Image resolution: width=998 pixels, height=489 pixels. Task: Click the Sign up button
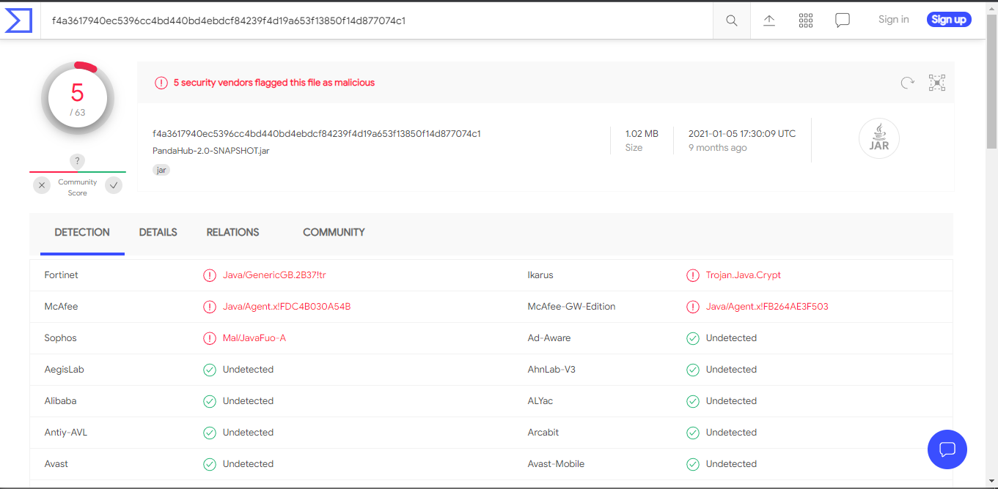click(949, 20)
